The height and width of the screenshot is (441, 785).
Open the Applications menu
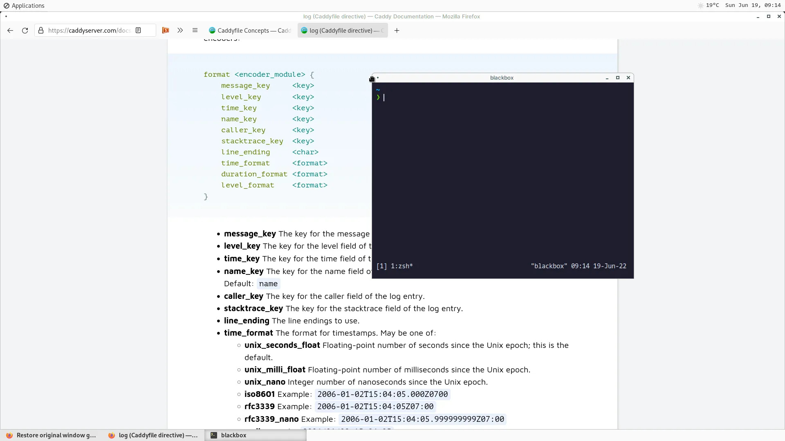click(x=24, y=5)
